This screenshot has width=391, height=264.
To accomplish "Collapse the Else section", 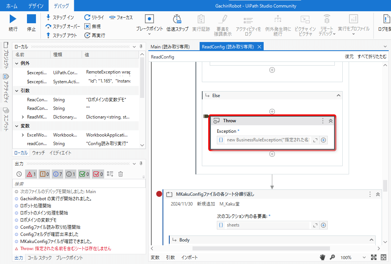I will point(339,95).
